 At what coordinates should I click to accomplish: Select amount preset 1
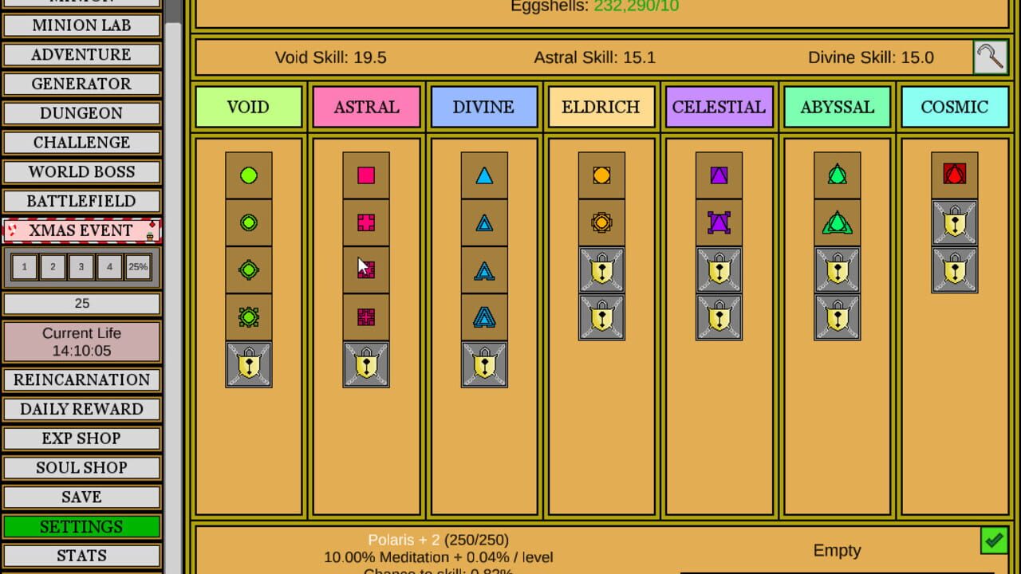tap(25, 267)
